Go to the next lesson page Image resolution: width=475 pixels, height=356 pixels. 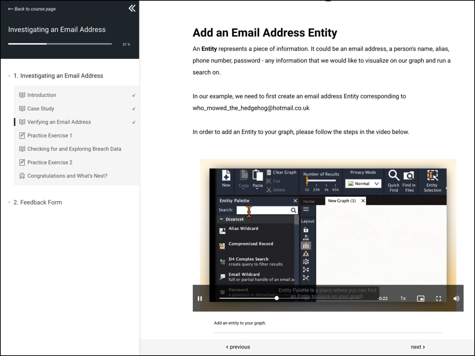[418, 347]
